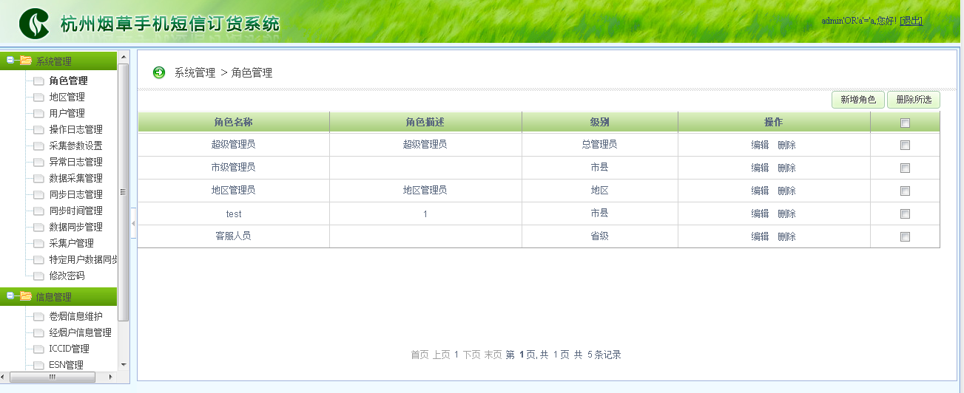Click the 退出 logout link
Image resolution: width=964 pixels, height=393 pixels.
[x=911, y=21]
